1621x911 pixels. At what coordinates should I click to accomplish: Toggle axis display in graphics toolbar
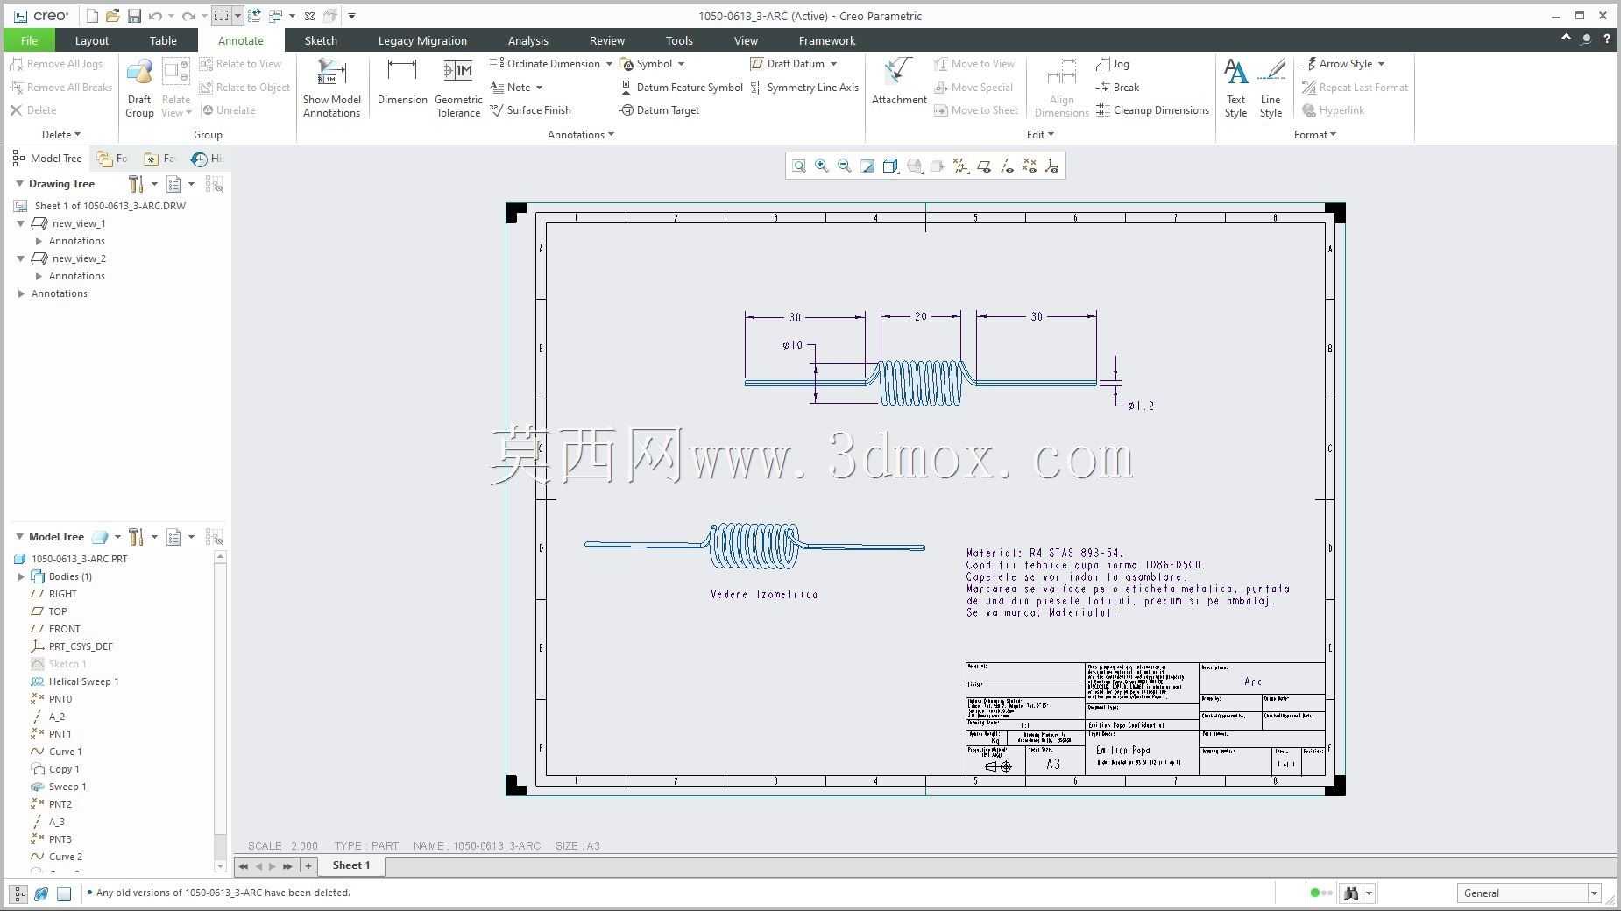[1007, 166]
